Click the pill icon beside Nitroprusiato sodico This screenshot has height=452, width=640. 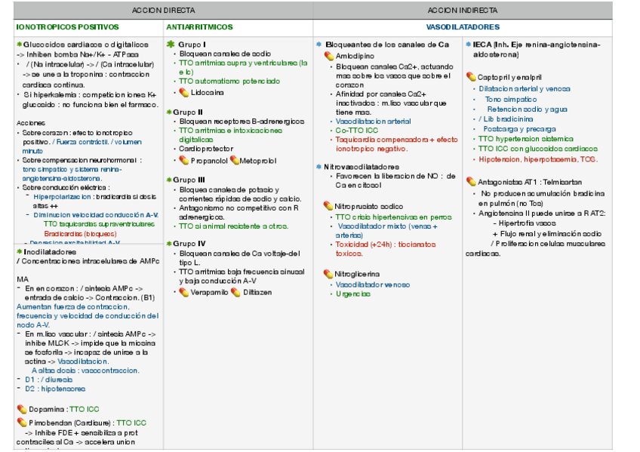point(328,207)
